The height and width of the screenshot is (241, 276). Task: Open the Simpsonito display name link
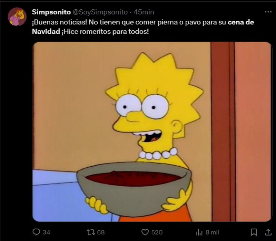[51, 12]
